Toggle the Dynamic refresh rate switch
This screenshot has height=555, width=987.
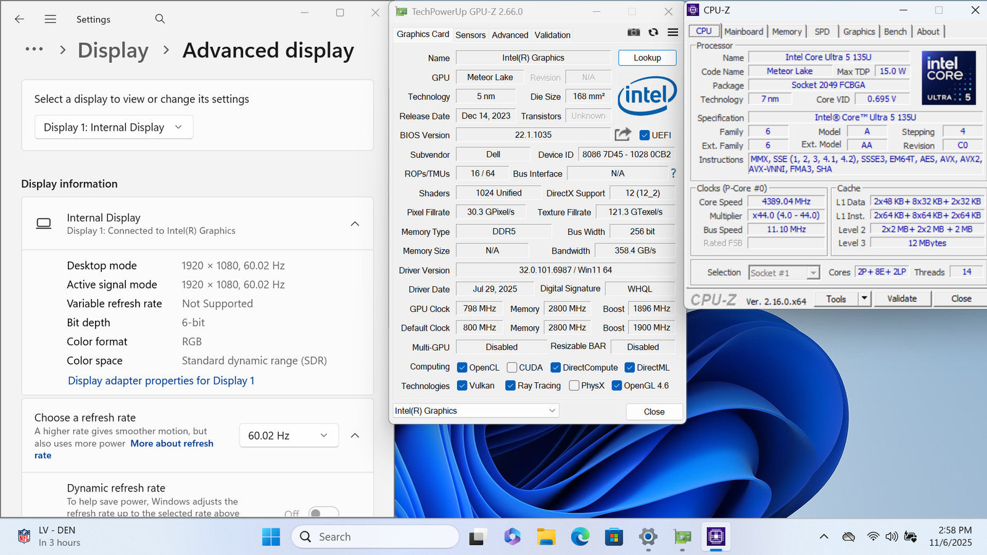coord(323,513)
